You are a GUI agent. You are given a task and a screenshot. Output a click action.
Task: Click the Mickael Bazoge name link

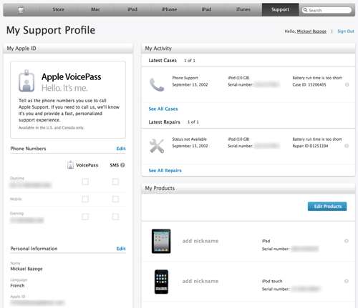[x=311, y=31]
